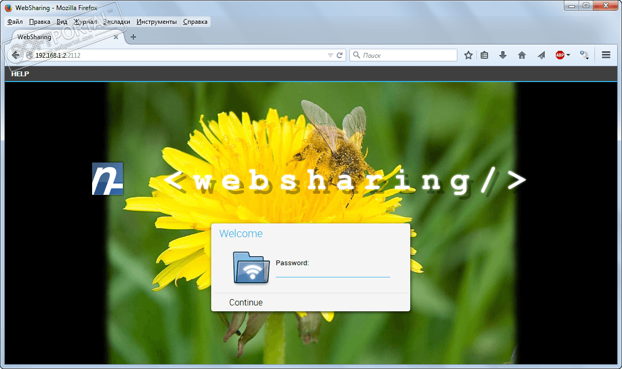This screenshot has width=622, height=369.
Task: Open the URL history dropdown arrow
Action: 330,55
